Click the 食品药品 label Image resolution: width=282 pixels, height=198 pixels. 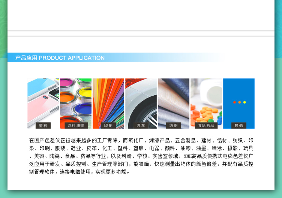[x=206, y=126]
